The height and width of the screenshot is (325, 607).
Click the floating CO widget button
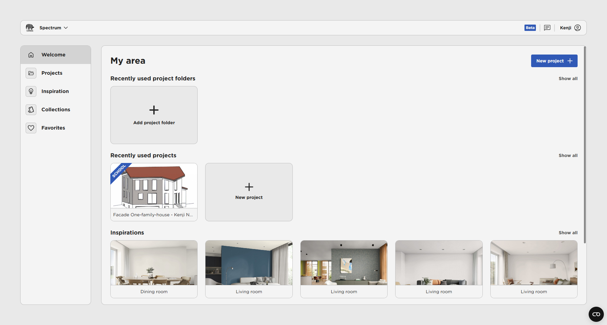[596, 314]
